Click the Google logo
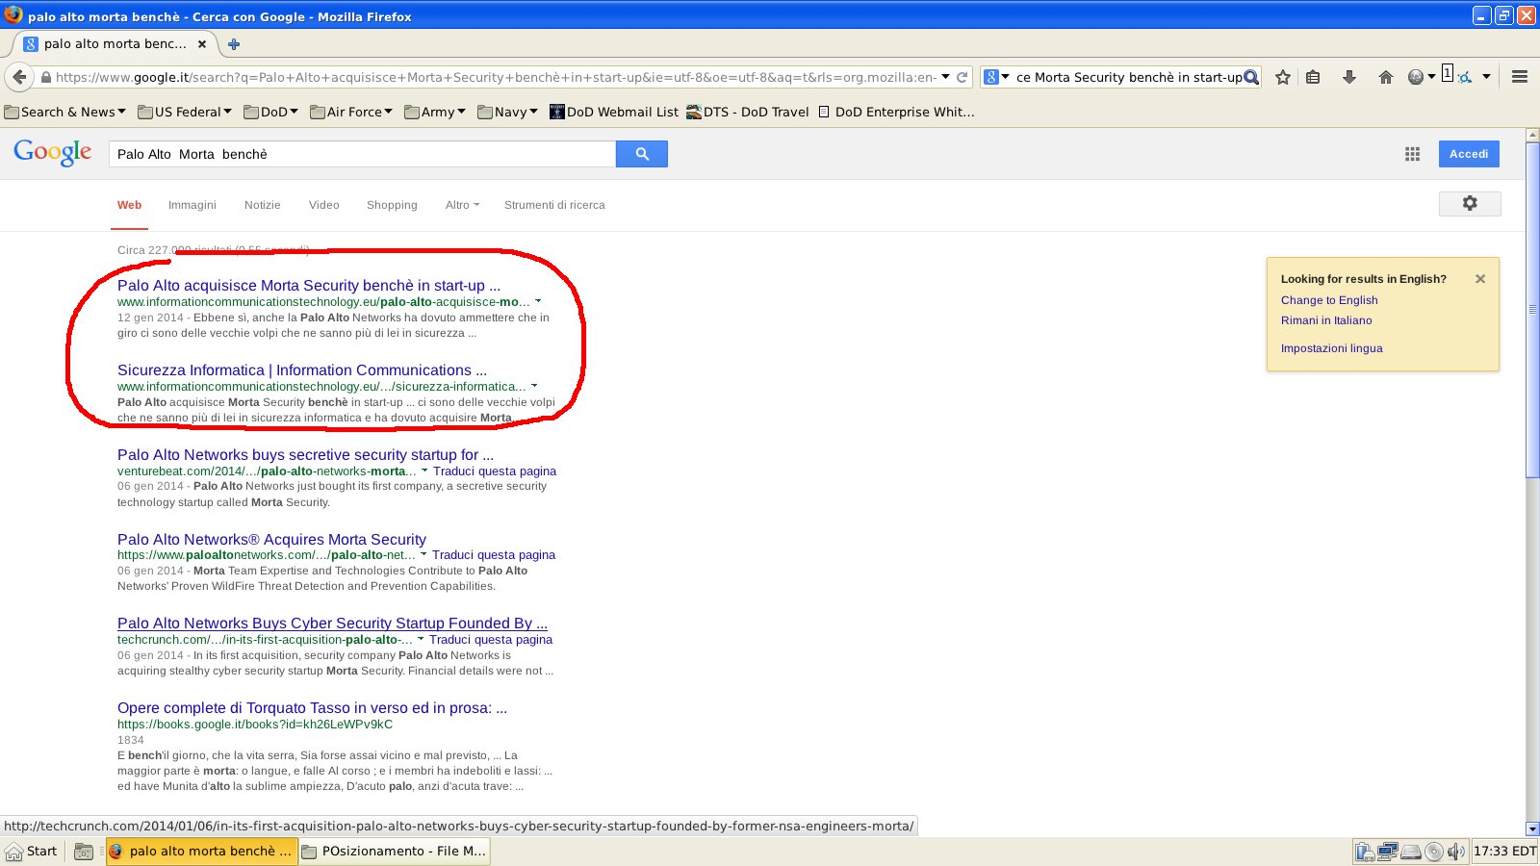Viewport: 1540px width, 866px height. click(53, 153)
